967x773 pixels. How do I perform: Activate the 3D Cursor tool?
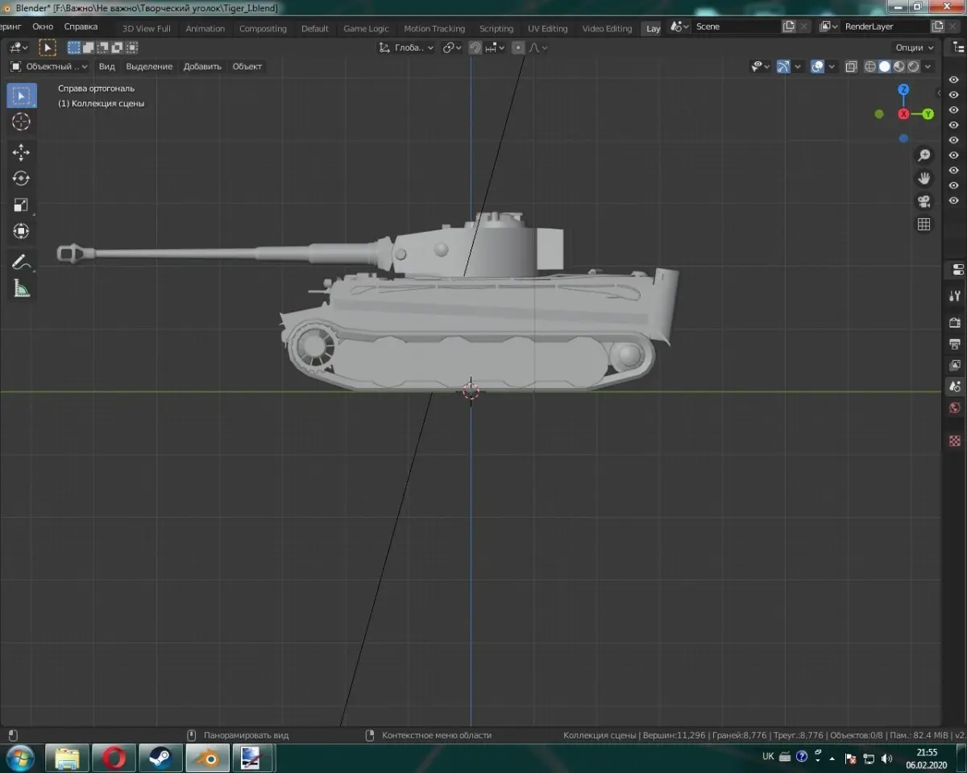tap(22, 122)
